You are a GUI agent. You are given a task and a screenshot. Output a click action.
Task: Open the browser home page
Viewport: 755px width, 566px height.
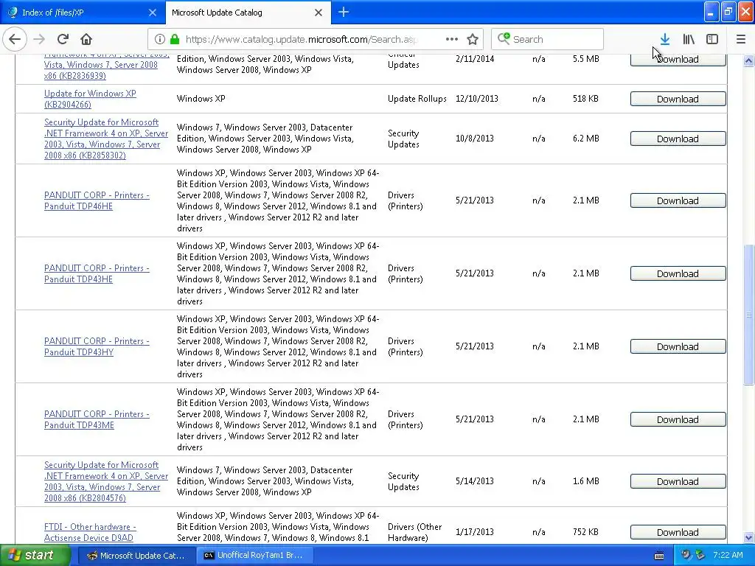coord(86,39)
